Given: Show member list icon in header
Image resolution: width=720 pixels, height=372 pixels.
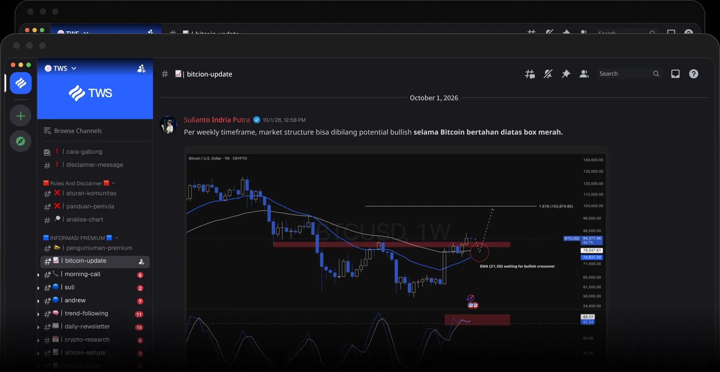Looking at the screenshot, I should [584, 74].
